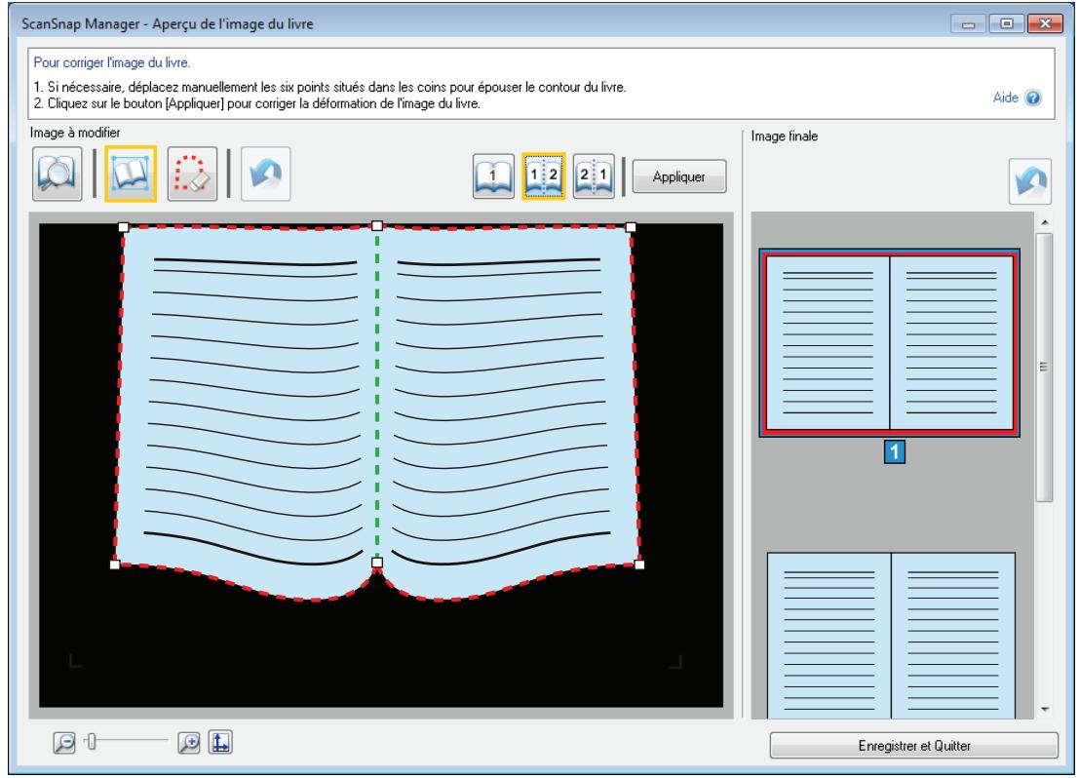Select the point retouch eraser tool
Image resolution: width=1079 pixels, height=778 pixels.
tap(192, 175)
